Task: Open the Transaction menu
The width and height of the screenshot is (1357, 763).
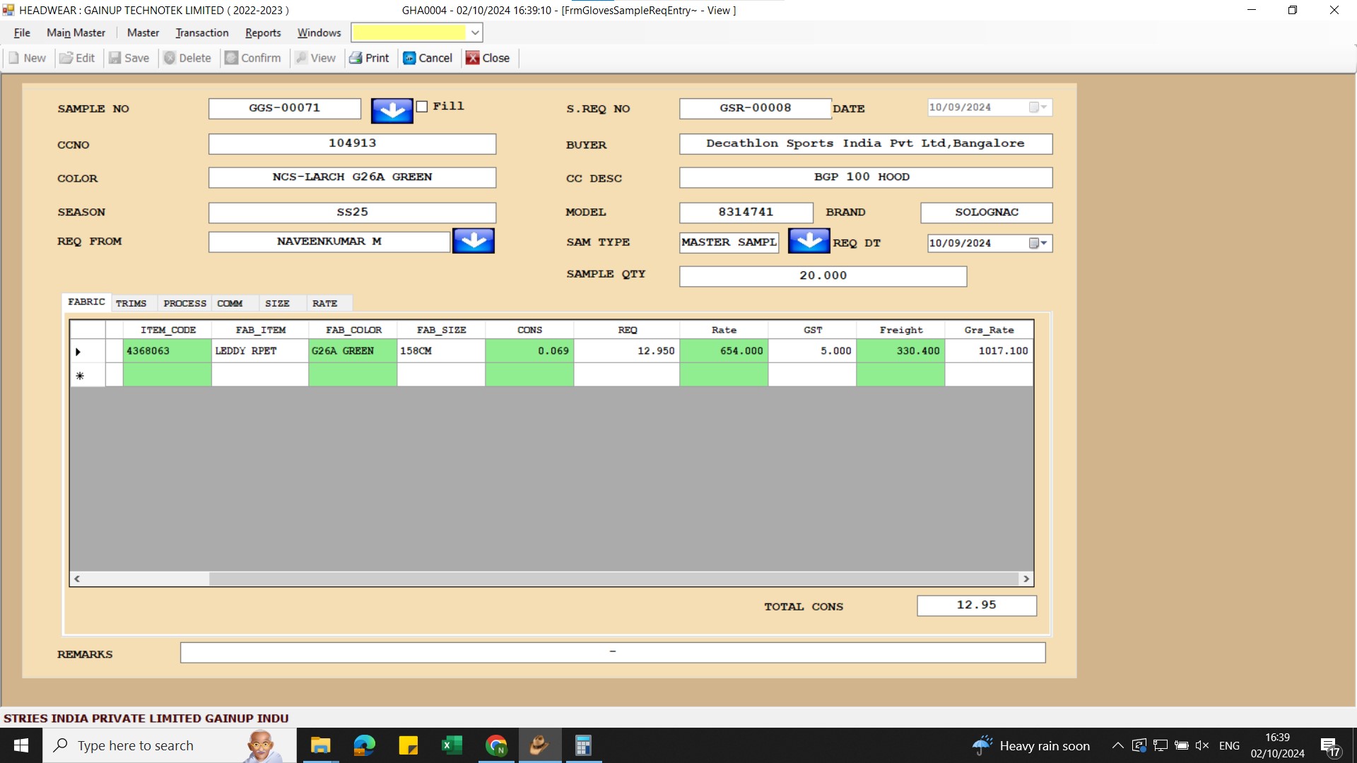Action: coord(202,32)
